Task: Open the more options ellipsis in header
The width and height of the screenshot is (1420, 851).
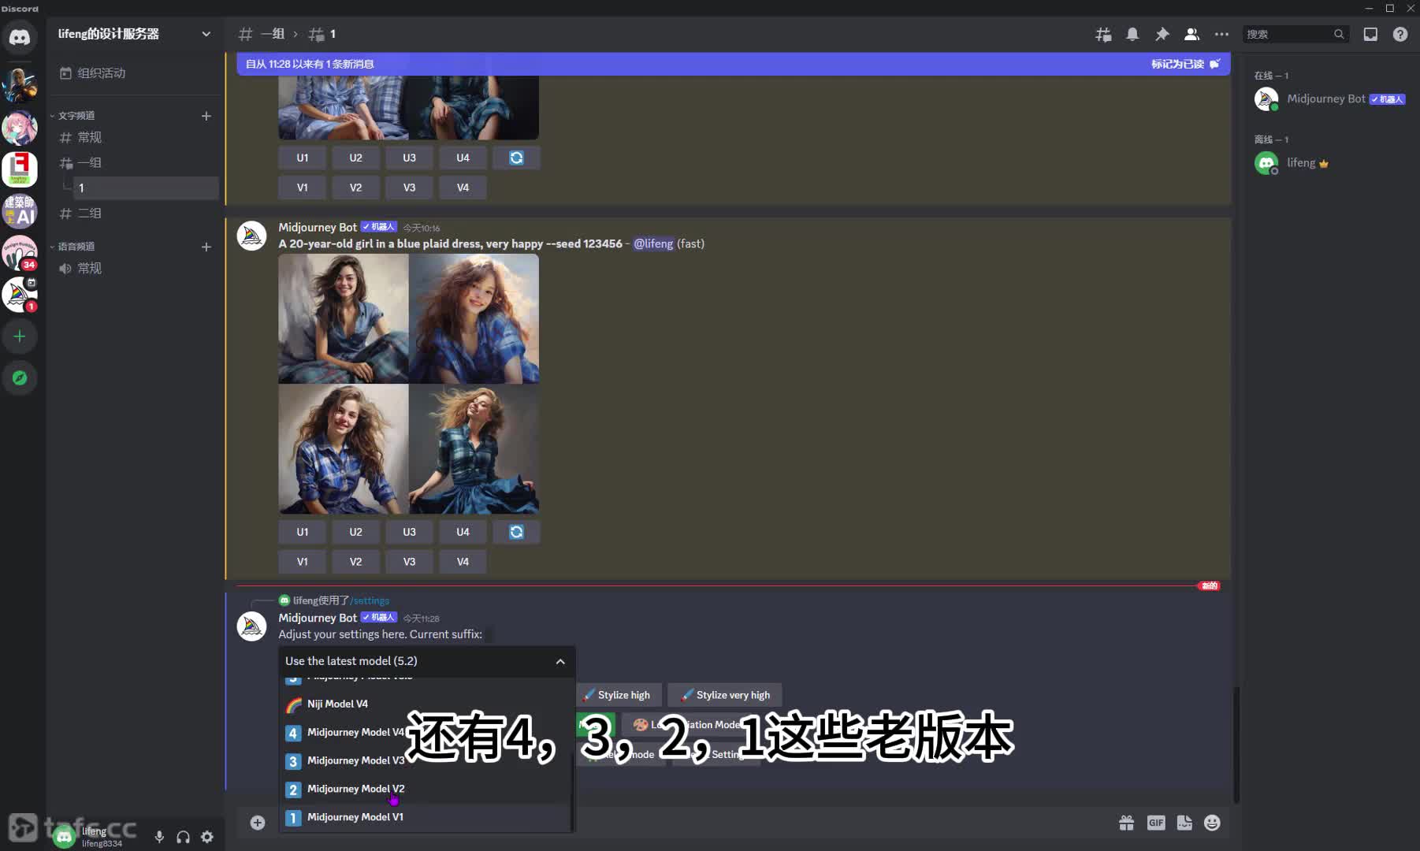Action: pos(1221,34)
